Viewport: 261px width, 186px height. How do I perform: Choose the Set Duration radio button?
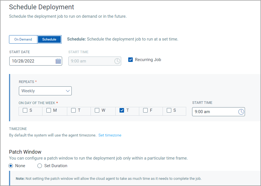pos(40,166)
